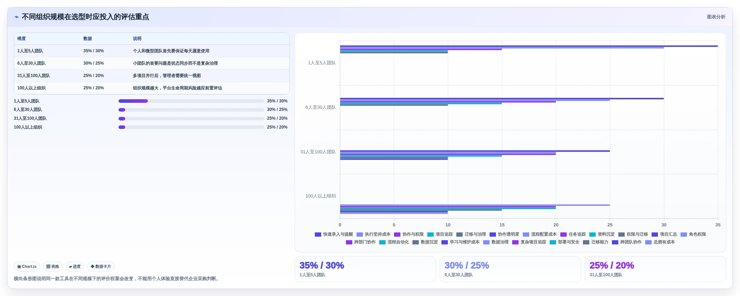Click the 6人至30人团队 progress bar
The width and height of the screenshot is (740, 296).
click(191, 110)
